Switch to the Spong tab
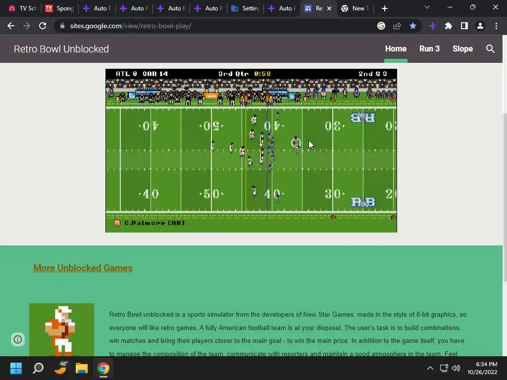507x380 pixels. [60, 8]
